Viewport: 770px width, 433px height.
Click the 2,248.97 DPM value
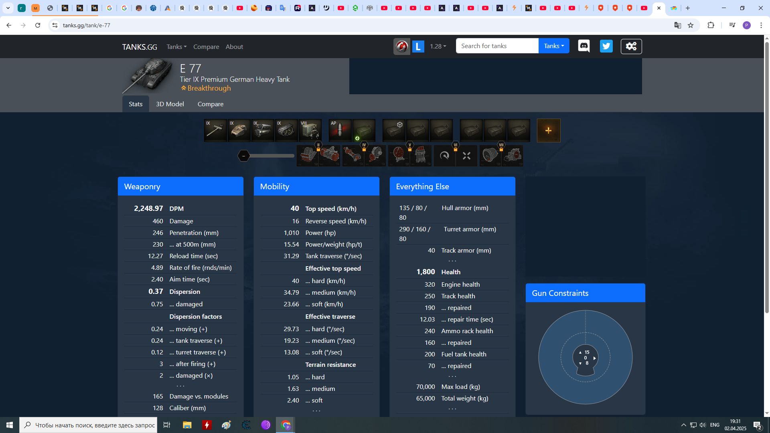148,208
